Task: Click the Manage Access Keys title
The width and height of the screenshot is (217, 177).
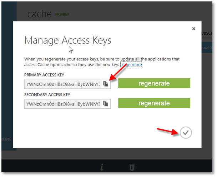Action: (x=68, y=40)
